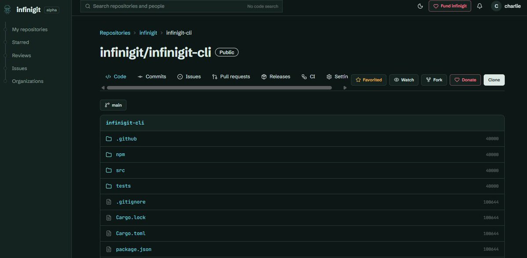Select the Settings tab
Screen dimensions: 527x258
(337, 77)
